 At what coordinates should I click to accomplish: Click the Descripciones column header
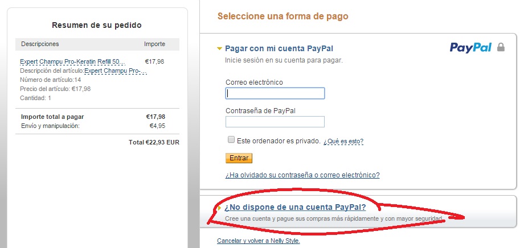[40, 44]
